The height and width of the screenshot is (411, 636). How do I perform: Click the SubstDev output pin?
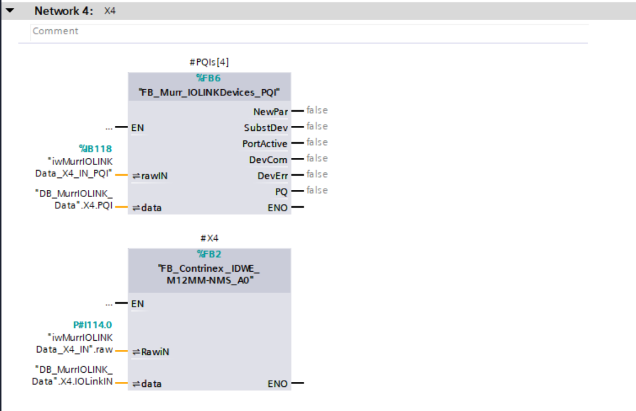tap(266, 127)
